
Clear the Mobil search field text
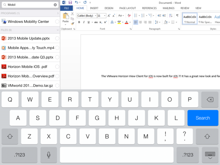[x=55, y=5]
